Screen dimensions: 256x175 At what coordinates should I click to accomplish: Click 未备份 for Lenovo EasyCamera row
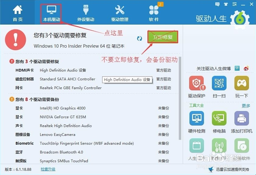pos(164,135)
